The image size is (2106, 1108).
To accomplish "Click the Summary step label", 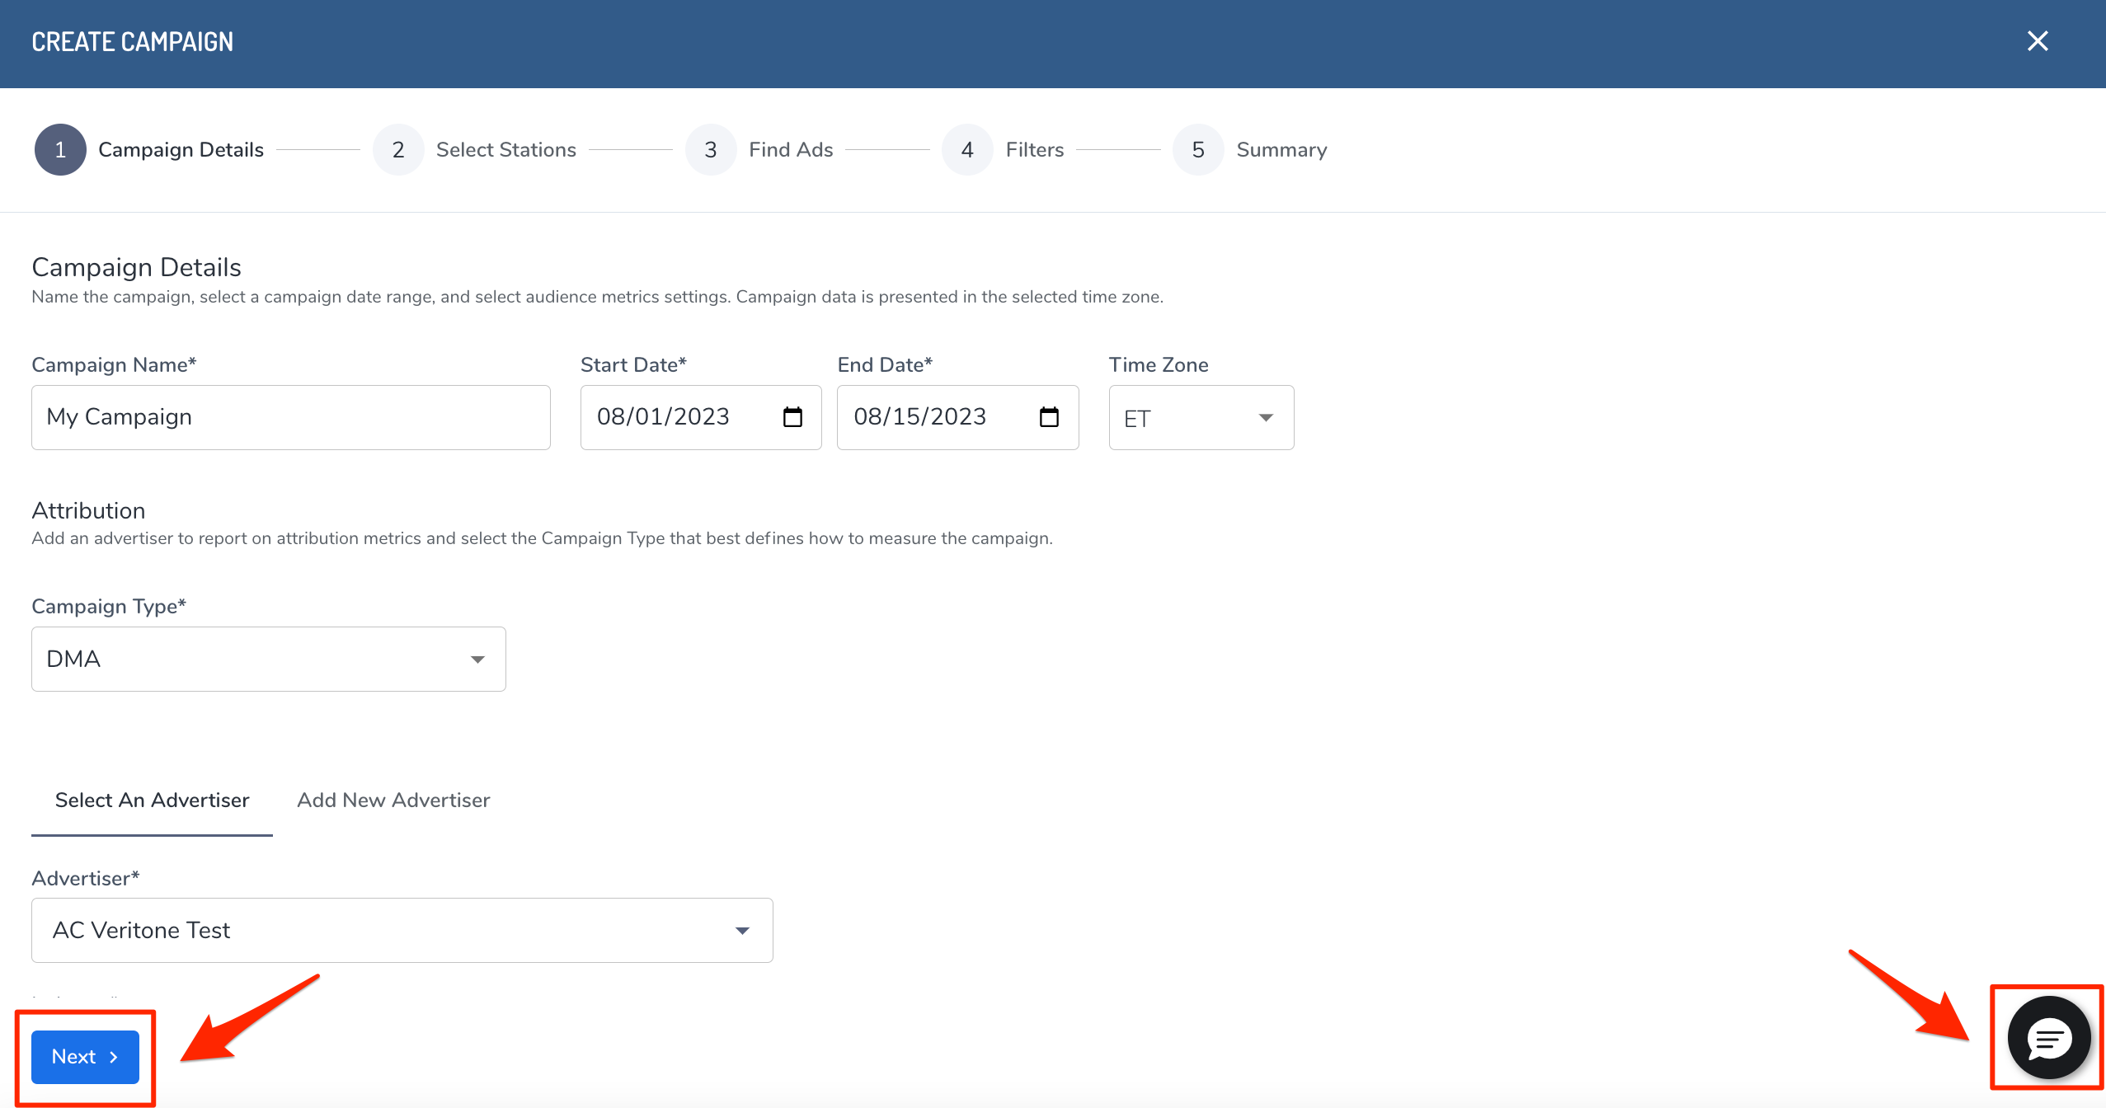I will click(1281, 150).
